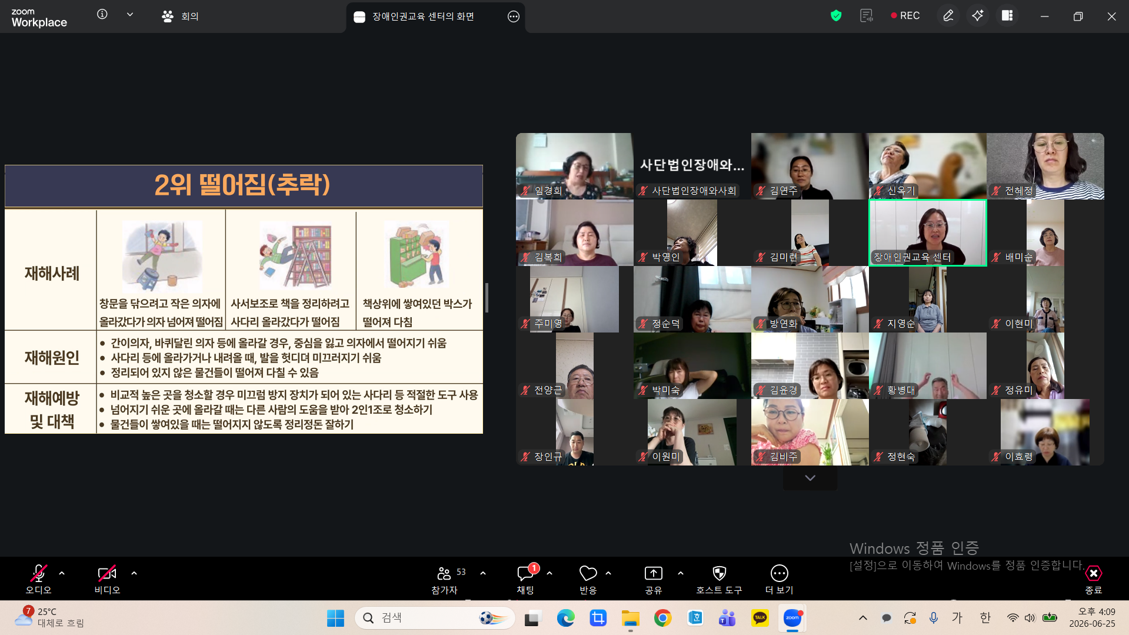
Task: Open 호스트 도구 host tools
Action: pos(719,579)
